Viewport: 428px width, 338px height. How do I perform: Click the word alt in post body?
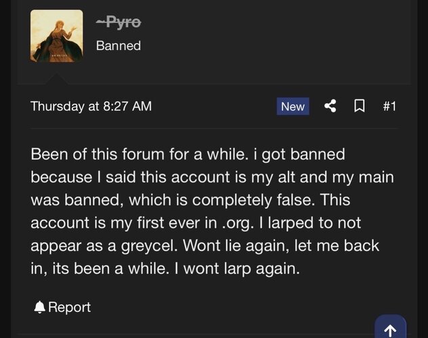point(286,177)
